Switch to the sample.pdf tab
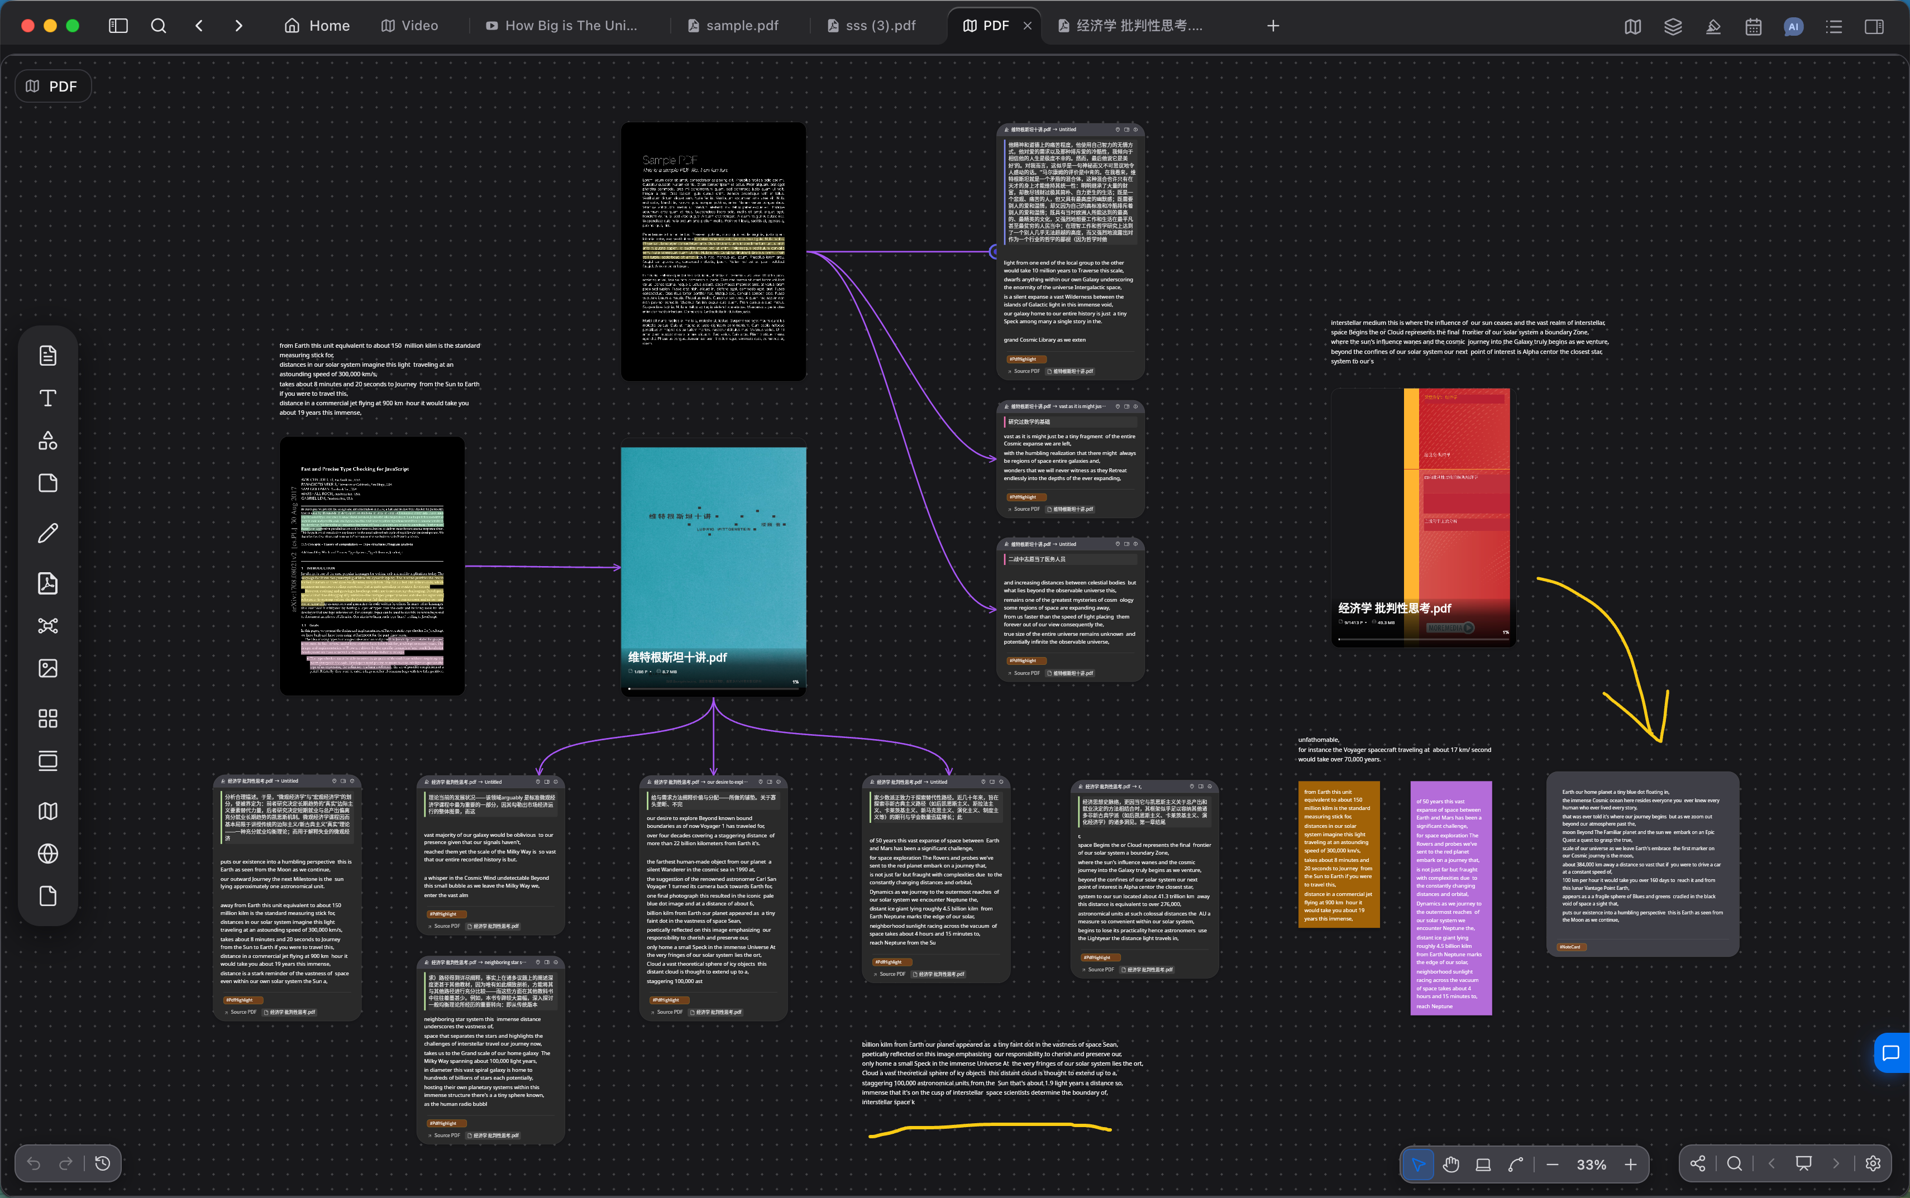This screenshot has width=1910, height=1198. (733, 25)
